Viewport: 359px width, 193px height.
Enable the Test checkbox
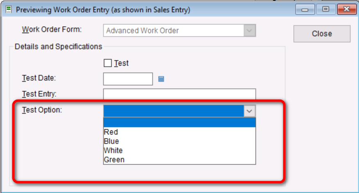tap(108, 63)
